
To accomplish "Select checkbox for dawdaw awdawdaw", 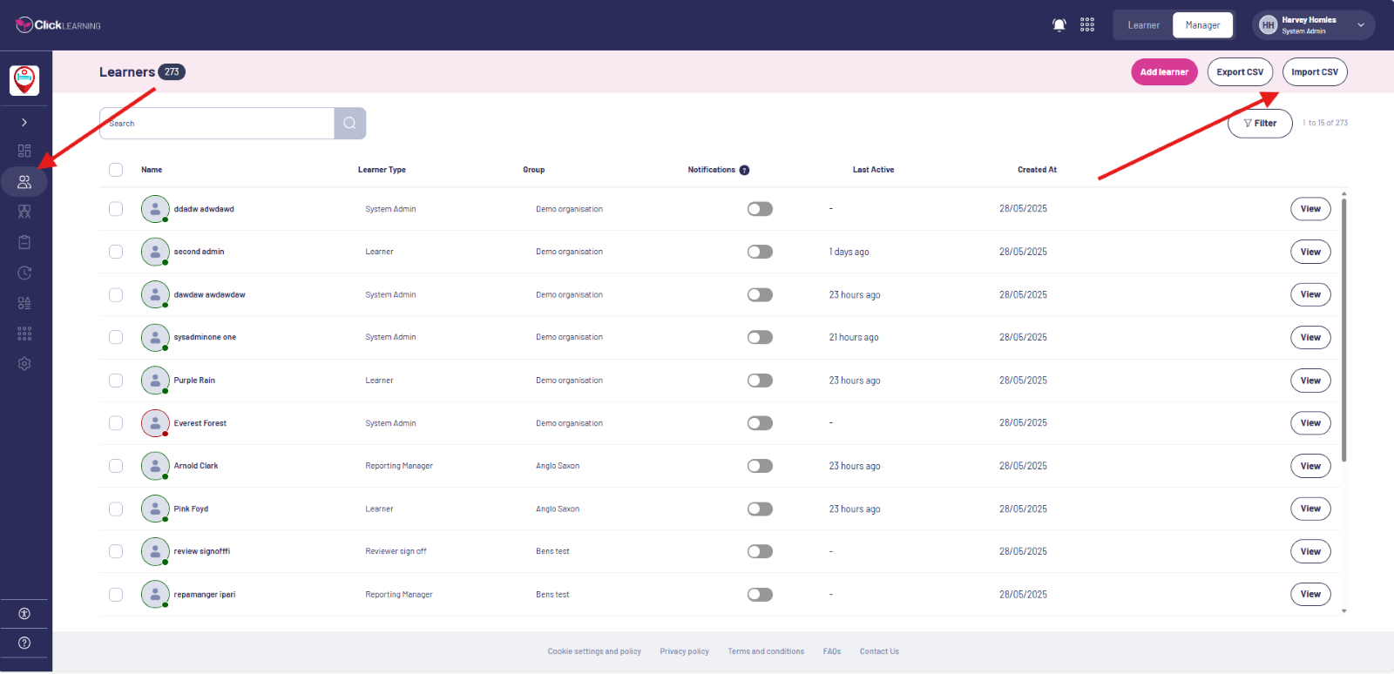I will (x=116, y=294).
